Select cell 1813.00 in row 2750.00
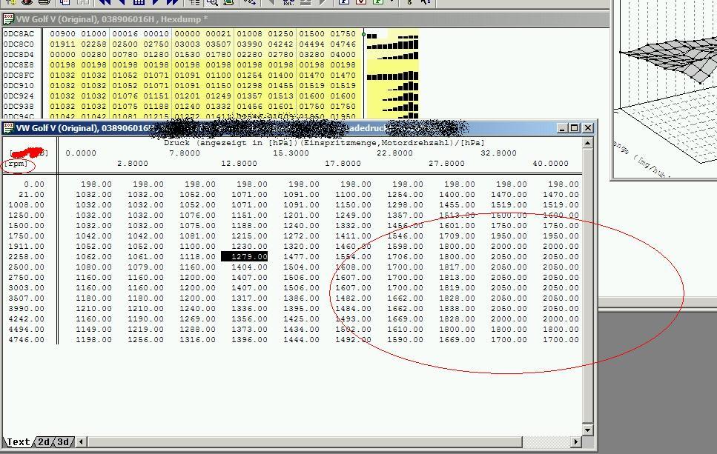Viewport: 717px width, 454px height. (457, 277)
